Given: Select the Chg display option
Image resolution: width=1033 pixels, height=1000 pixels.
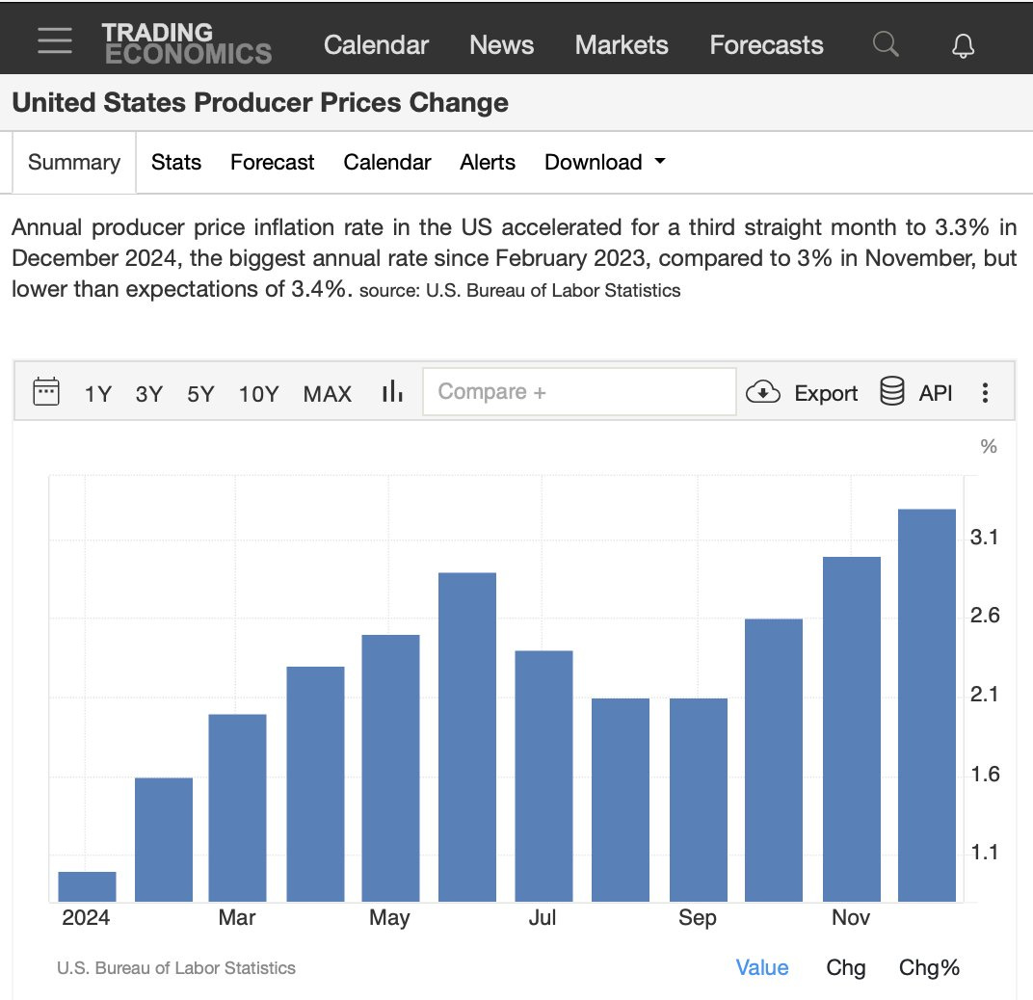Looking at the screenshot, I should pyautogui.click(x=845, y=967).
